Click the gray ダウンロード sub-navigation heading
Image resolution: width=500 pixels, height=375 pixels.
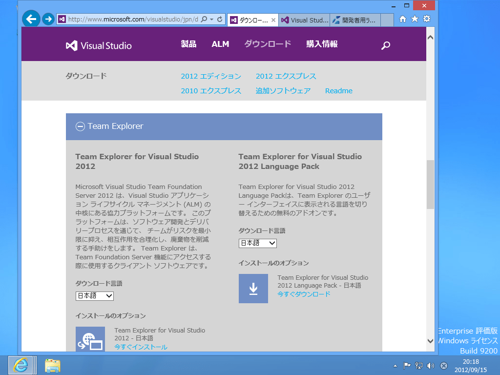(x=86, y=76)
